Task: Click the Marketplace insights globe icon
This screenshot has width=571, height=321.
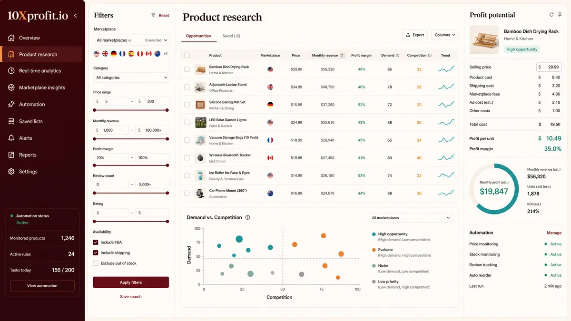Action: pyautogui.click(x=11, y=88)
